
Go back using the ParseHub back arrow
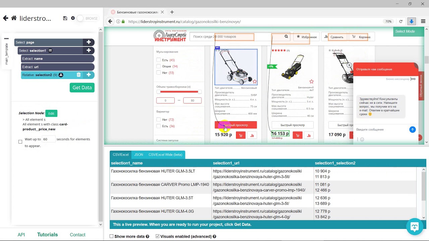pyautogui.click(x=5, y=18)
